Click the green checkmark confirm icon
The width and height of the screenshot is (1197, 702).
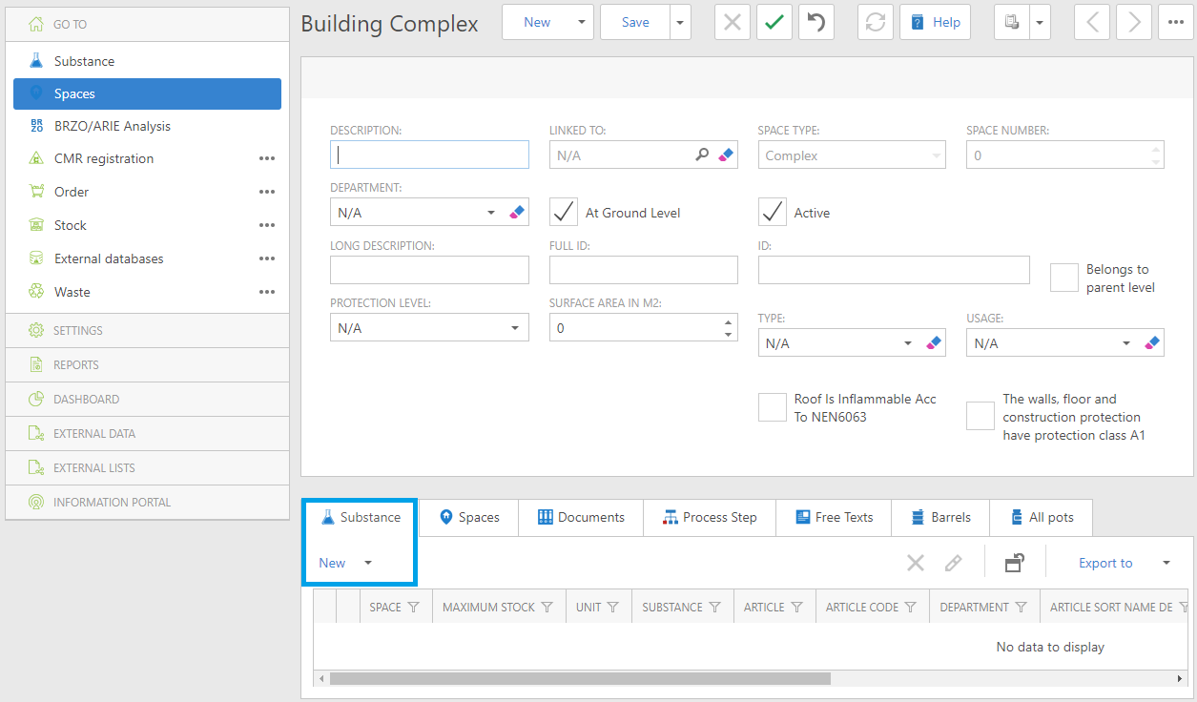774,23
